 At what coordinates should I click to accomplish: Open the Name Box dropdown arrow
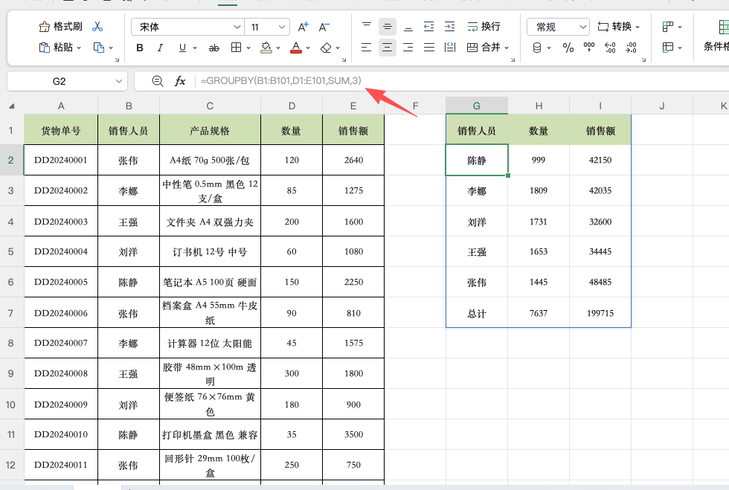point(118,81)
